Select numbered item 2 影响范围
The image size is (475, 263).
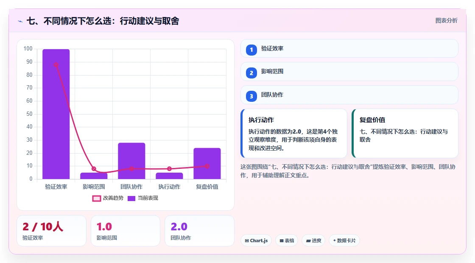coord(349,72)
